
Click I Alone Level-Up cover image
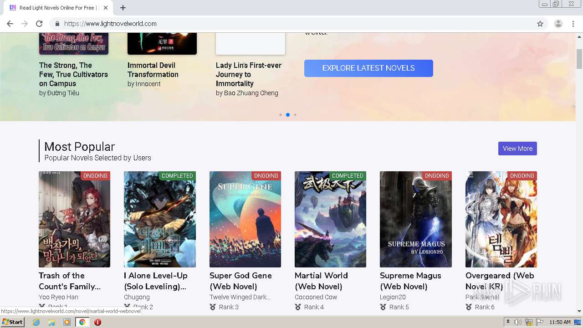click(x=160, y=219)
